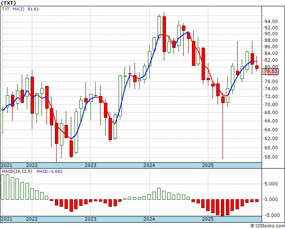Image resolution: width=285 pixels, height=229 pixels.
Task: Click the last red candle beside the 79.53 tag
Action: click(257, 67)
